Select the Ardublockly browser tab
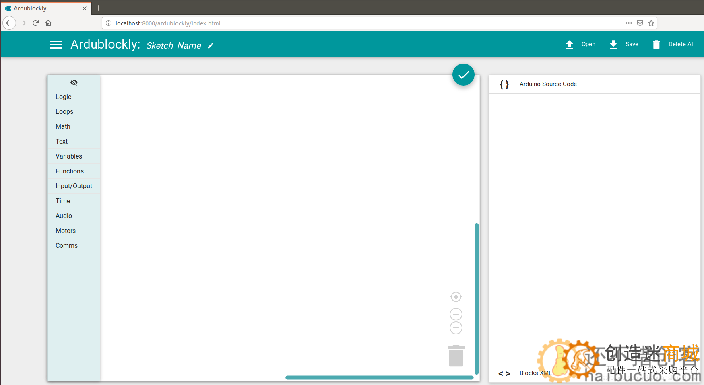 [x=46, y=8]
